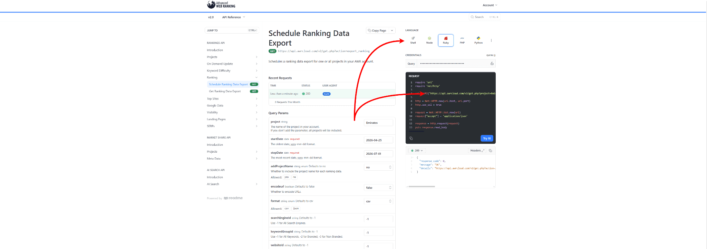Click the response panel horizontal scrollbar

pyautogui.click(x=422, y=186)
